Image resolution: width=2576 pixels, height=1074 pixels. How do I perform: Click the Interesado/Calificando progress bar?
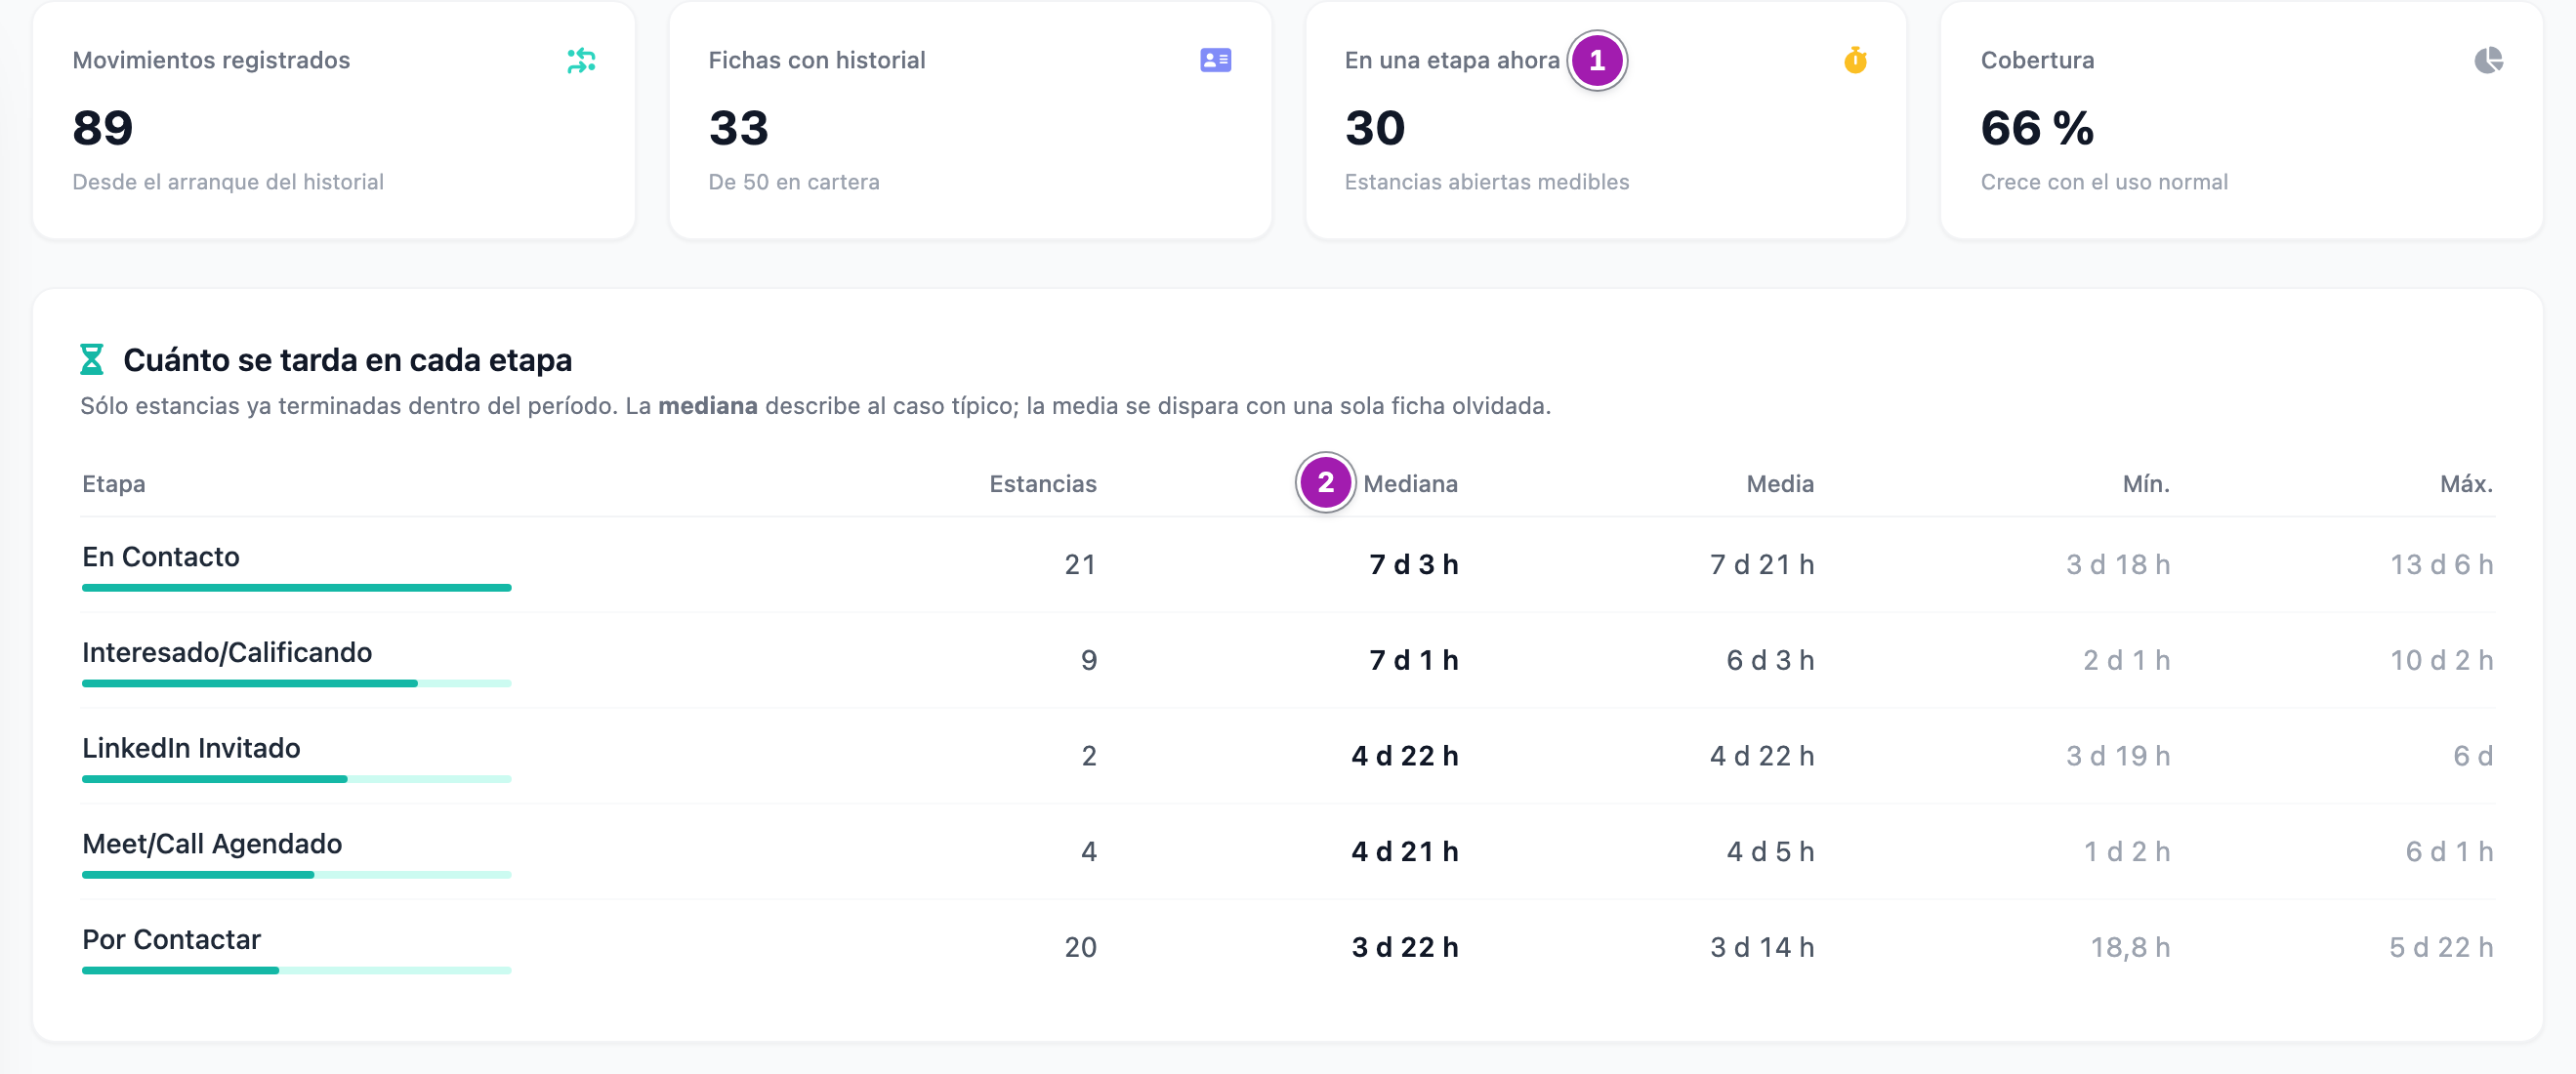pos(297,684)
